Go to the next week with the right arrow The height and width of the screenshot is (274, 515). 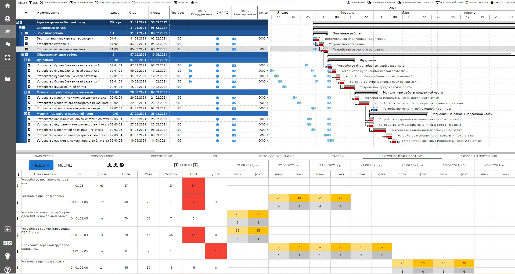tap(196, 165)
